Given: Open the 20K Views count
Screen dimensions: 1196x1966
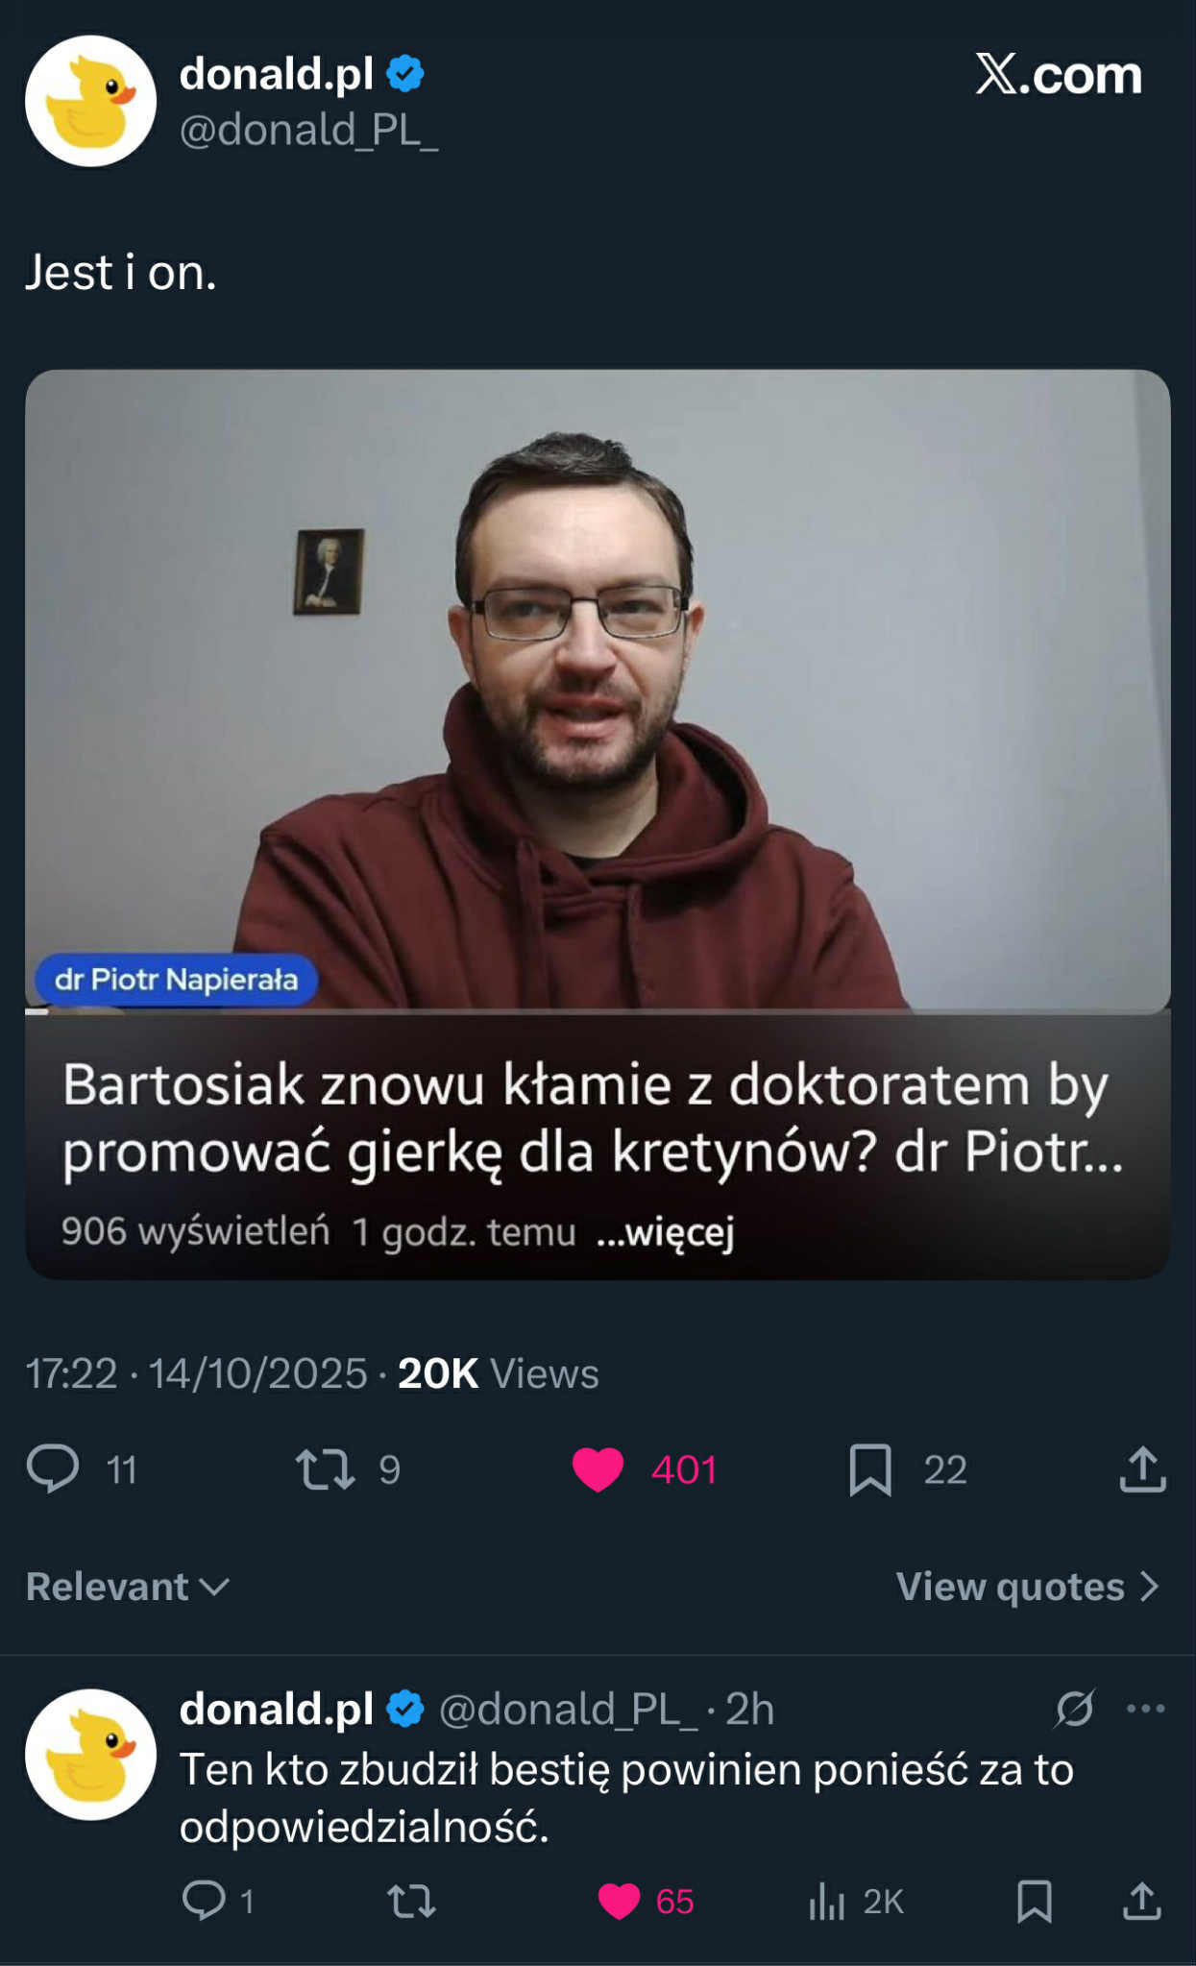Looking at the screenshot, I should pos(498,1373).
